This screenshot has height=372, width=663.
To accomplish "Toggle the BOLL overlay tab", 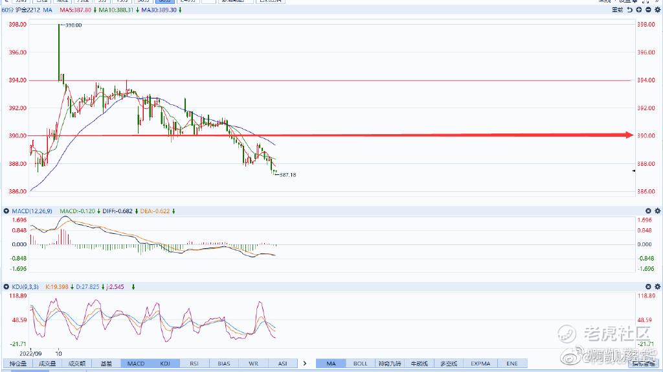I will click(x=360, y=364).
